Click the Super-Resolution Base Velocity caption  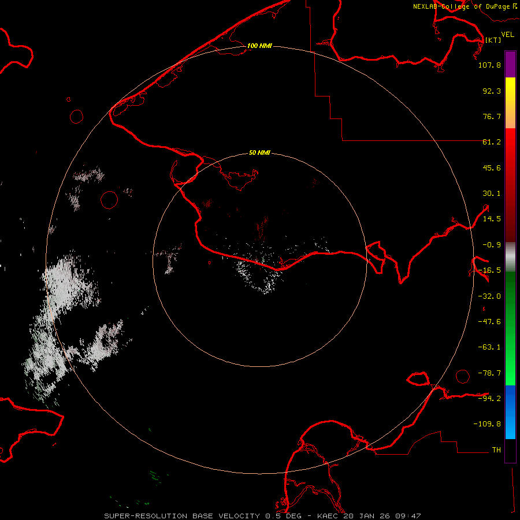click(262, 516)
